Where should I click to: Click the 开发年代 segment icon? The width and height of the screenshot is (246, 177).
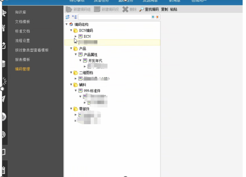pyautogui.click(x=85, y=61)
